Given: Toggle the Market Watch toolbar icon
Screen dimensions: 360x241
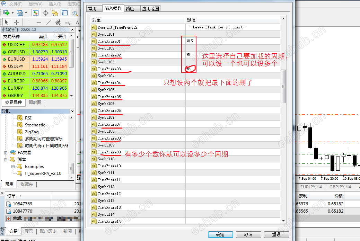Looking at the screenshot, I should (x=36, y=13).
